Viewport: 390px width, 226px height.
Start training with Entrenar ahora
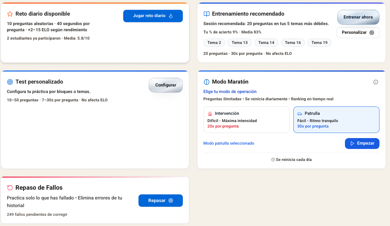click(358, 17)
